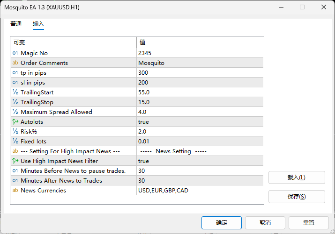Select the 输入 tab
Screen dimensions: 335x234
coord(38,24)
